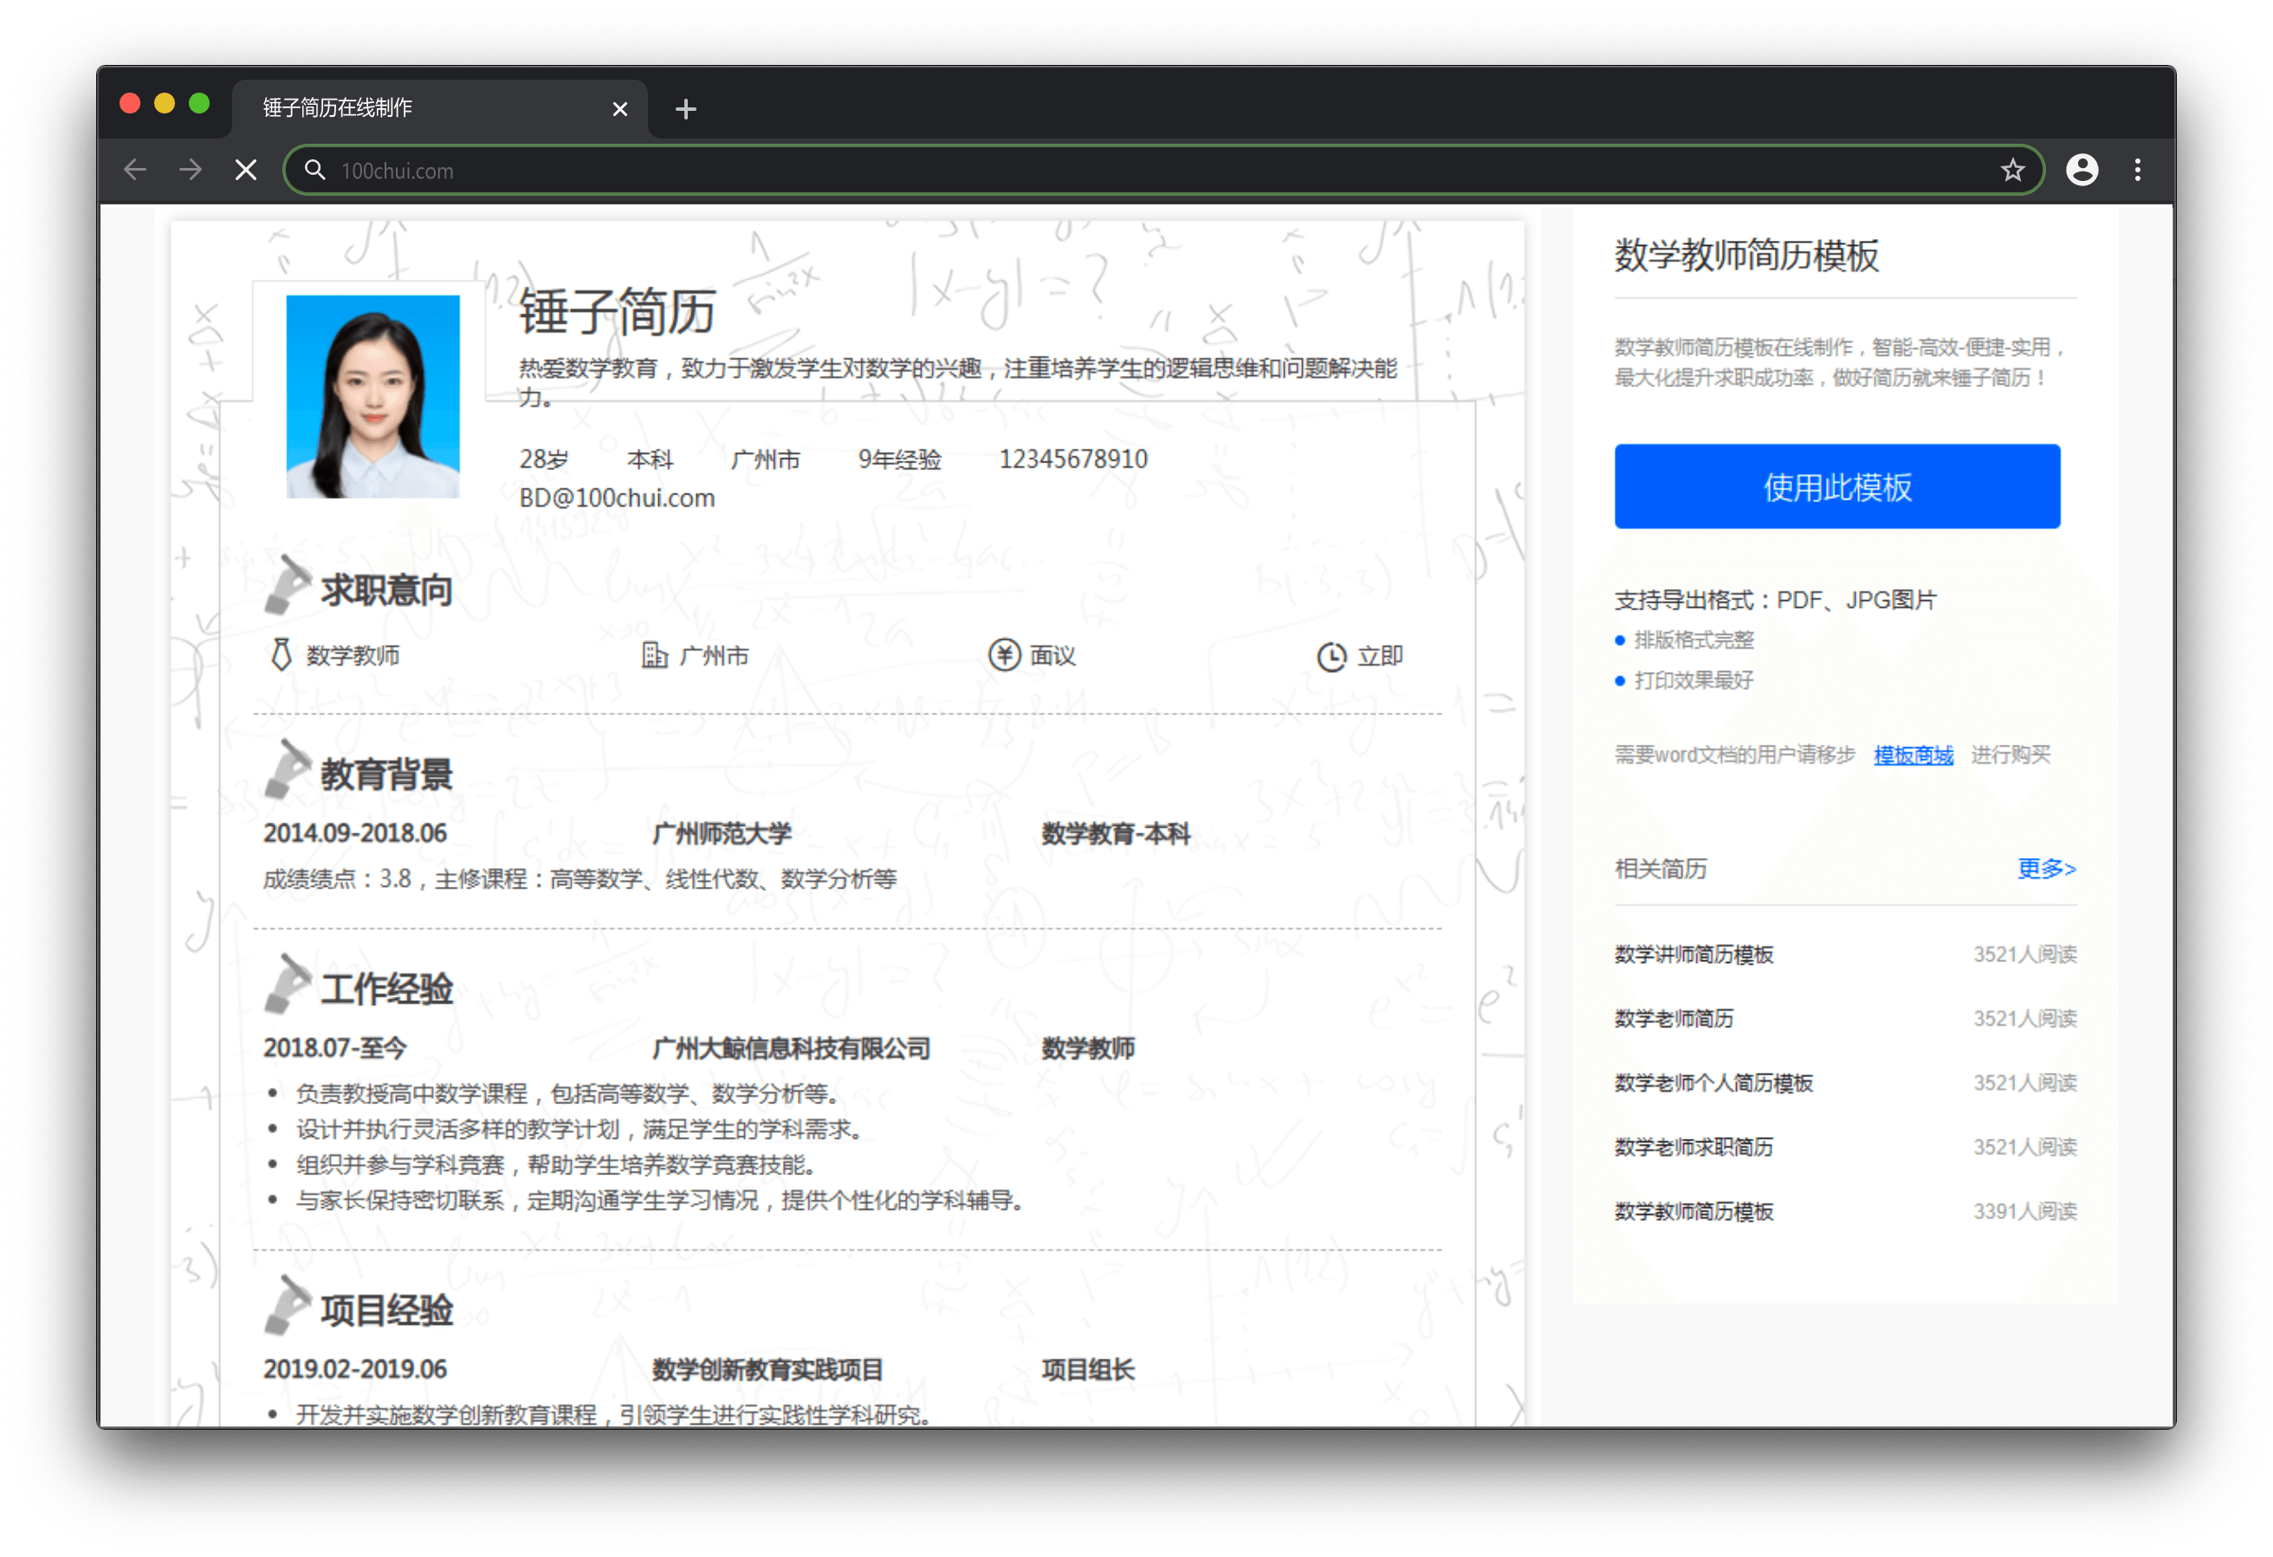Click the 项目经验 section heading
This screenshot has height=1557, width=2273.
386,1310
